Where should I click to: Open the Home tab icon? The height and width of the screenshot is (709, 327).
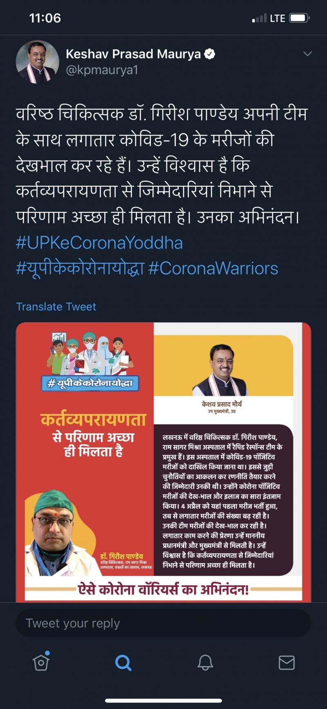coord(41,662)
